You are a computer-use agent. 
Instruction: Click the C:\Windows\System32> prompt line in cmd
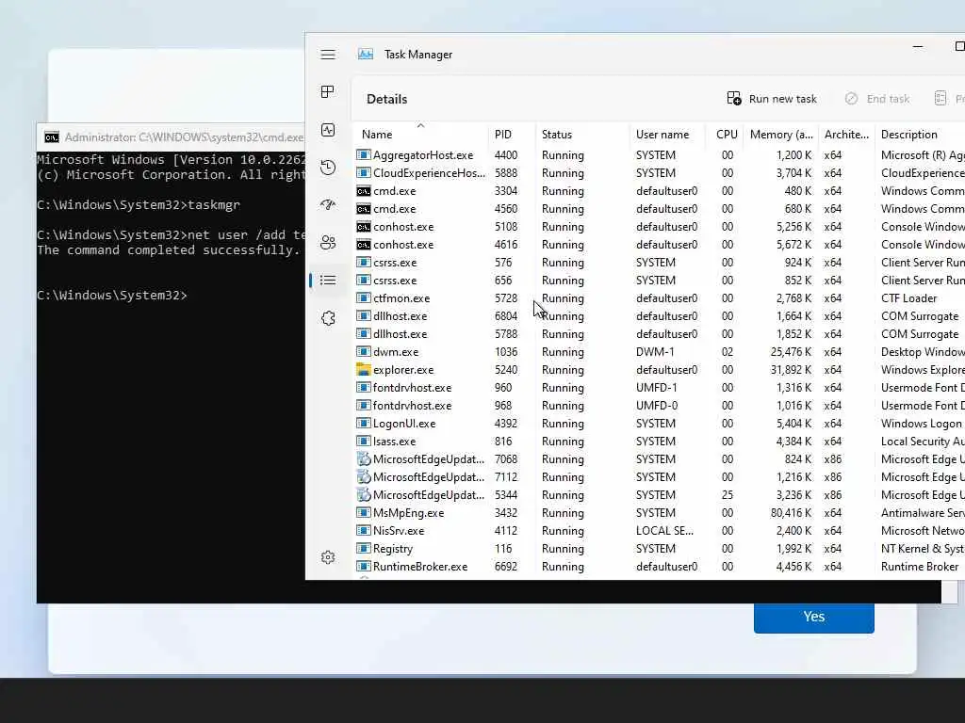click(x=112, y=295)
